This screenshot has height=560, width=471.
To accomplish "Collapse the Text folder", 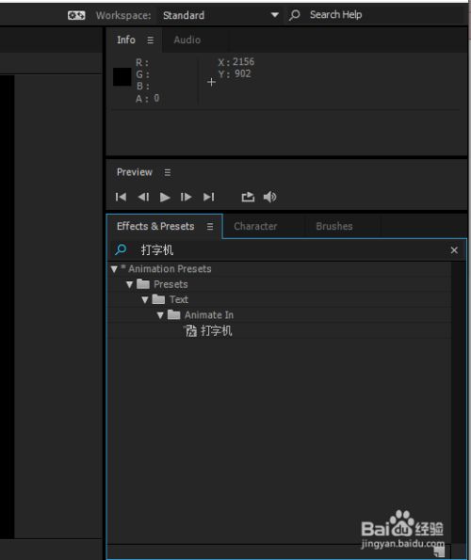I will pos(145,300).
